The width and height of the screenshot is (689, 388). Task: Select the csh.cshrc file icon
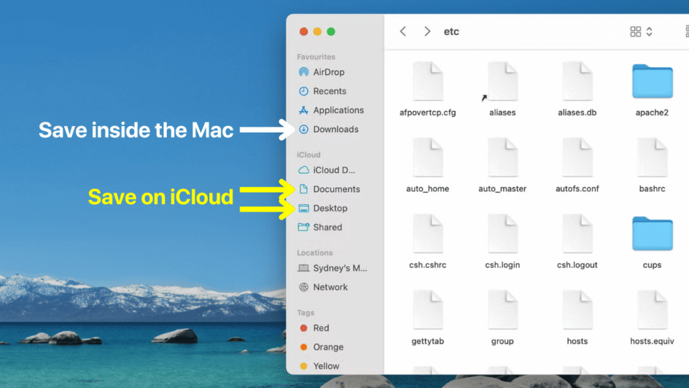[427, 234]
